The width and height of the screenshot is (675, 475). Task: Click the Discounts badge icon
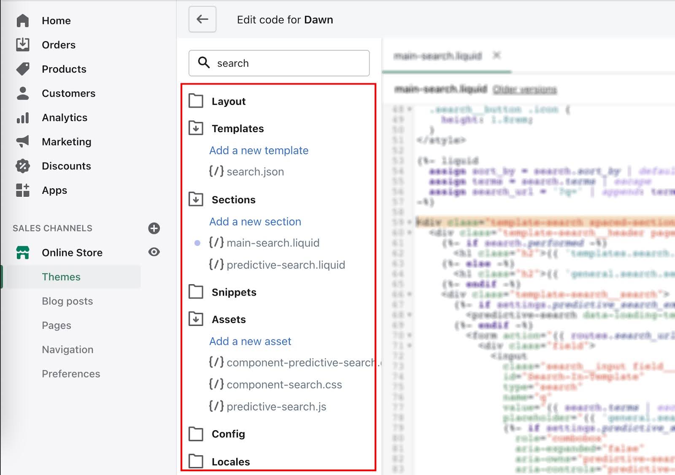[x=23, y=166]
